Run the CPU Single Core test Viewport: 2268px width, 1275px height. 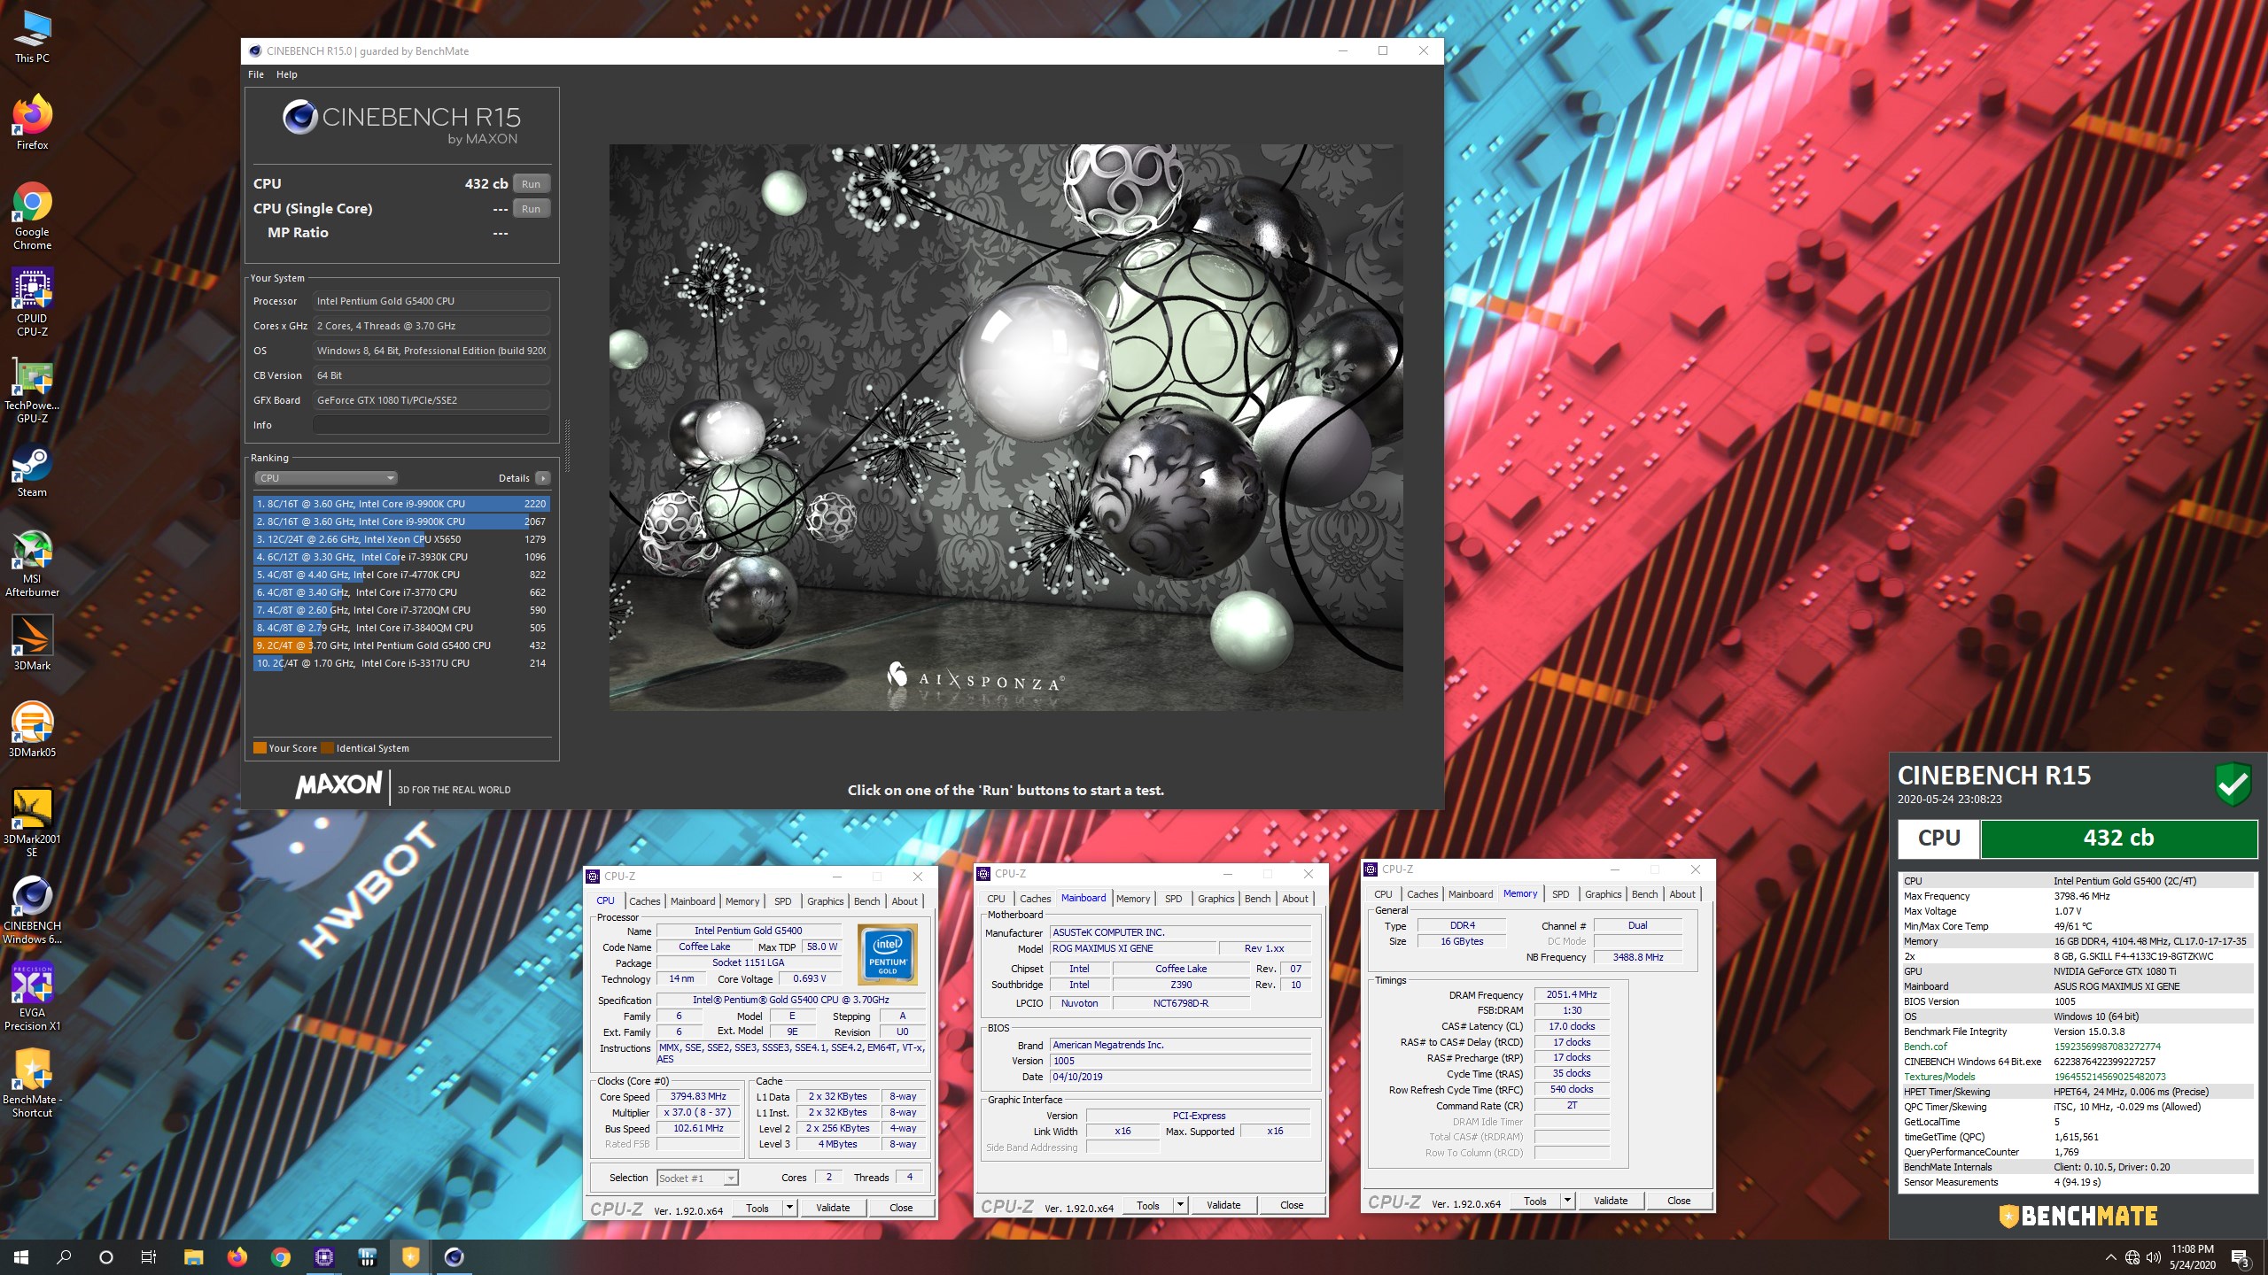click(x=531, y=209)
